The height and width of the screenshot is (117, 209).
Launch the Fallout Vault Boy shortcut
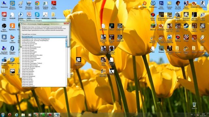pyautogui.click(x=202, y=37)
